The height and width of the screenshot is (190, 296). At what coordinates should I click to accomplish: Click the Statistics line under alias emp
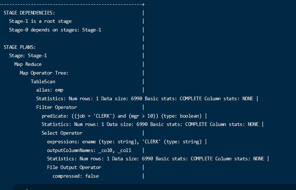(x=144, y=99)
